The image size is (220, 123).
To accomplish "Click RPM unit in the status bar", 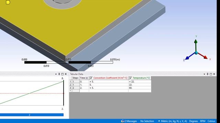I will point(203,121).
